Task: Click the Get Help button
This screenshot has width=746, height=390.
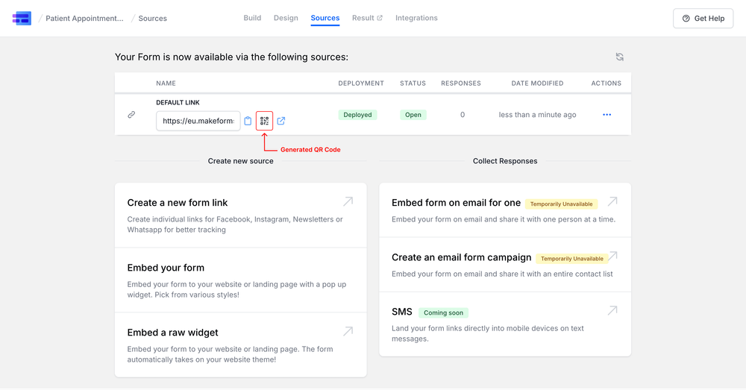Action: coord(703,19)
